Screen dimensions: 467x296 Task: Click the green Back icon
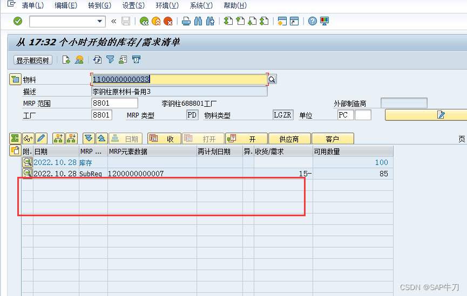click(x=144, y=21)
